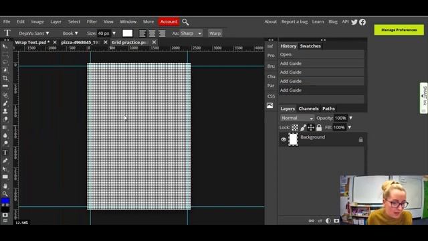Select the Rectangle Select tool
Viewport: 428px width, 241px height.
pos(5,54)
